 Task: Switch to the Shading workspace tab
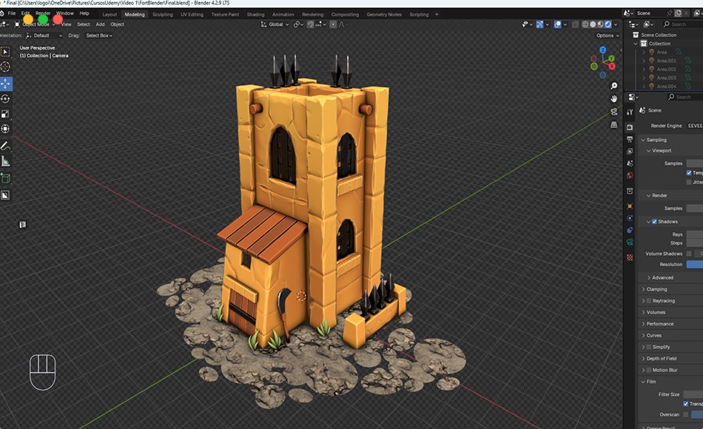point(254,13)
